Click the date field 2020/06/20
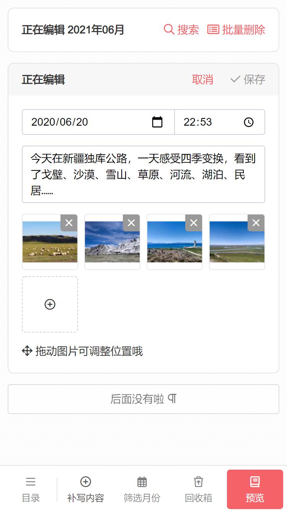 [98, 122]
